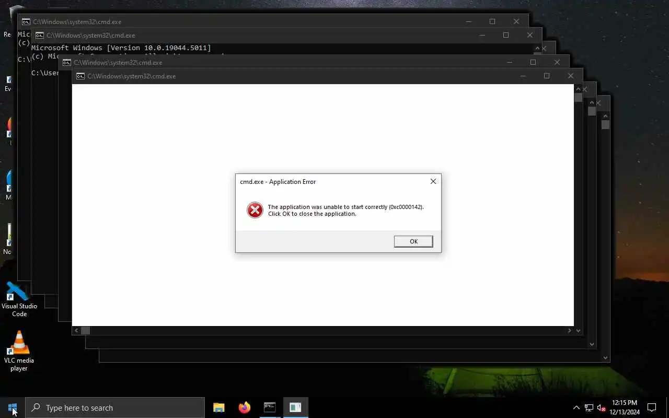Screen dimensions: 669x418
Task: Click the right arrow of the frontmost cmd horizontal scrollbar
Action: (570, 330)
